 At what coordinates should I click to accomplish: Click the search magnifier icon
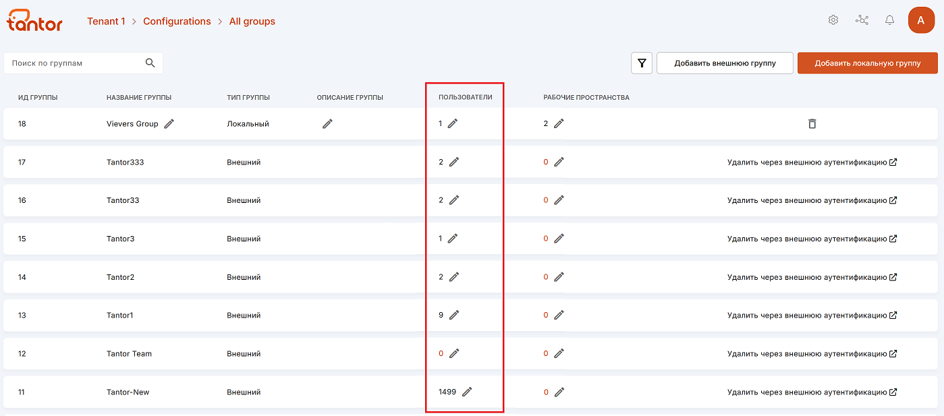coord(150,63)
